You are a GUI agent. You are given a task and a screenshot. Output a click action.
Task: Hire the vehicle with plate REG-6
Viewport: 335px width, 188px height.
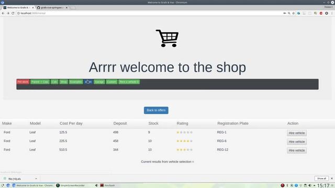tap(297, 142)
